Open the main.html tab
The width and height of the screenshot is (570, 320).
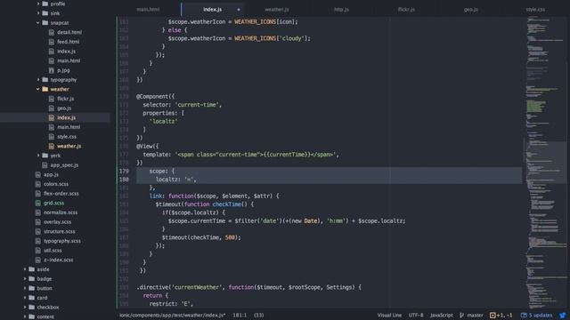(148, 10)
